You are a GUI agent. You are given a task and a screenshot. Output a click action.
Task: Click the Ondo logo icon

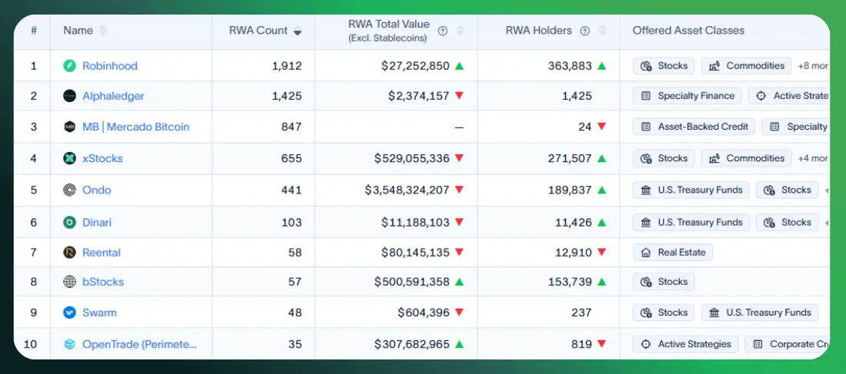tap(69, 190)
